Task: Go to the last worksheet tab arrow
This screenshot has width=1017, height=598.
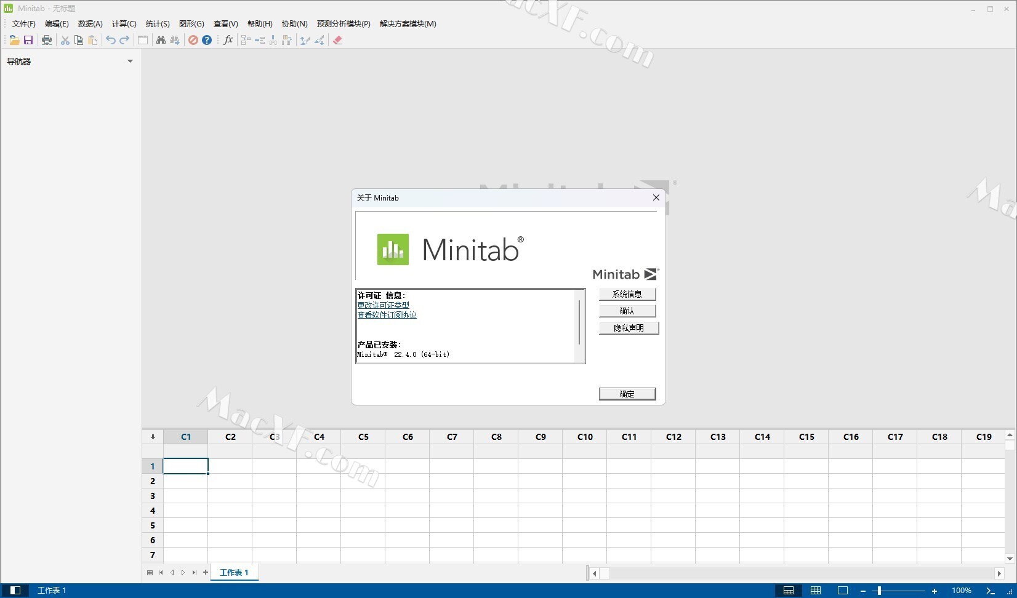Action: pos(194,572)
